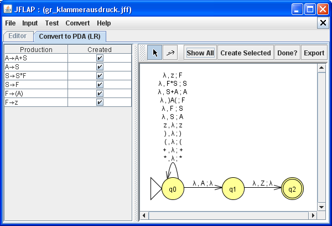Open the File menu
Image resolution: width=332 pixels, height=226 pixels.
(x=11, y=23)
